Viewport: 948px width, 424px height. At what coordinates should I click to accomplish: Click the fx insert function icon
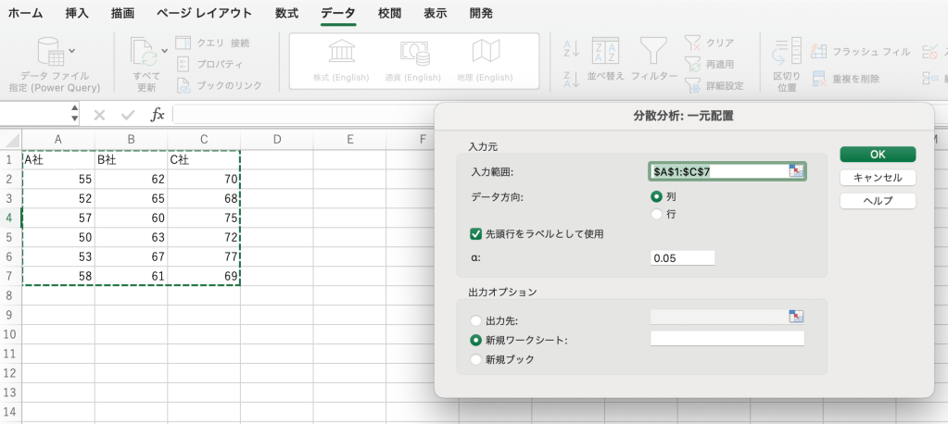(158, 115)
